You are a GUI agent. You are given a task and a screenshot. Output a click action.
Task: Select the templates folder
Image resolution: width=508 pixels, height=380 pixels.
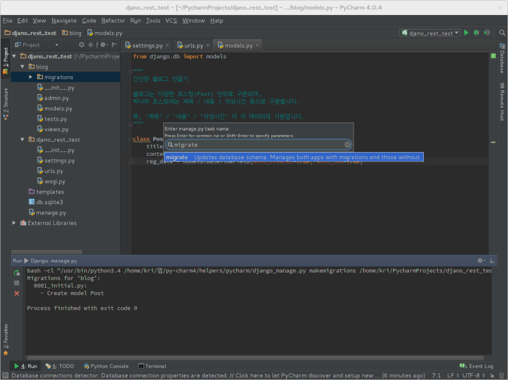click(x=46, y=192)
